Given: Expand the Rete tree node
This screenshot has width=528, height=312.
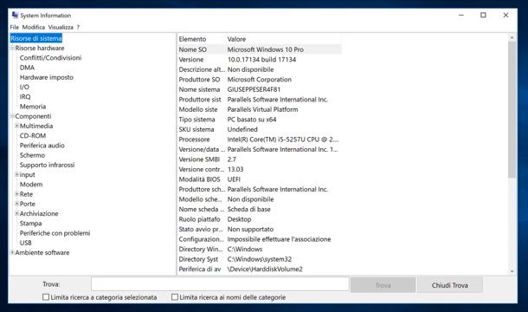Looking at the screenshot, I should coord(16,194).
